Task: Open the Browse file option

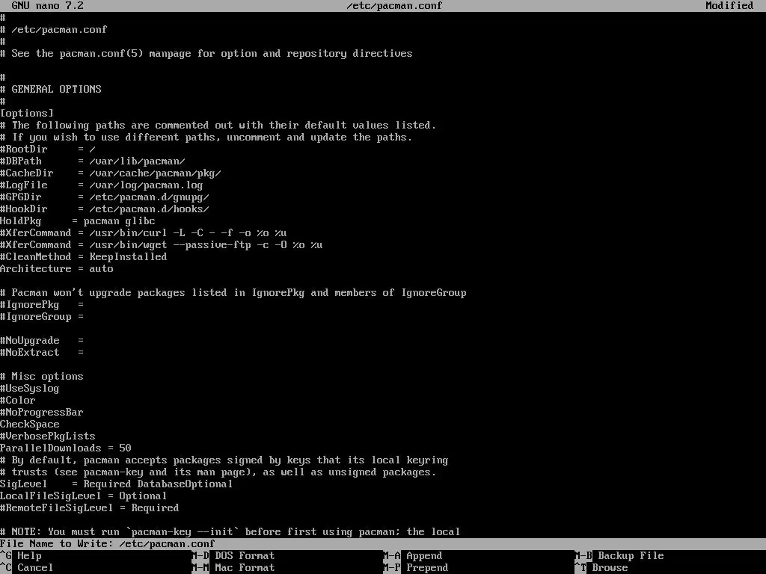Action: [x=601, y=568]
